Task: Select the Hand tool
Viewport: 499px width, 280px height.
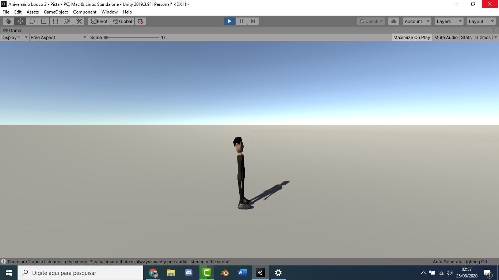Action: pos(9,21)
